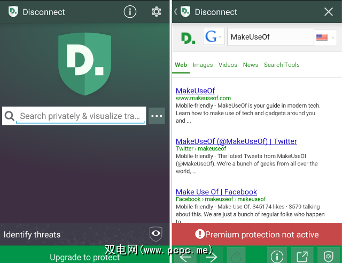
Task: Switch to the Videos tab
Action: [228, 65]
